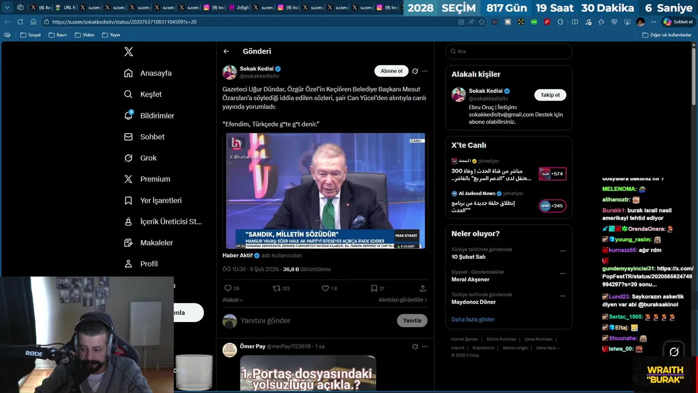Click the browser address bar URL
This screenshot has height=393, width=698.
tap(124, 22)
